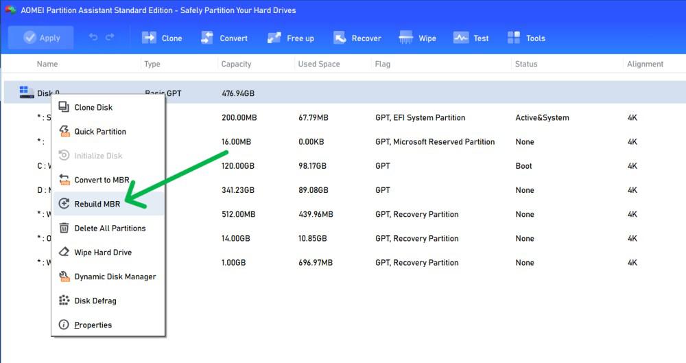Click the 696.97MB used space cell

(316, 262)
